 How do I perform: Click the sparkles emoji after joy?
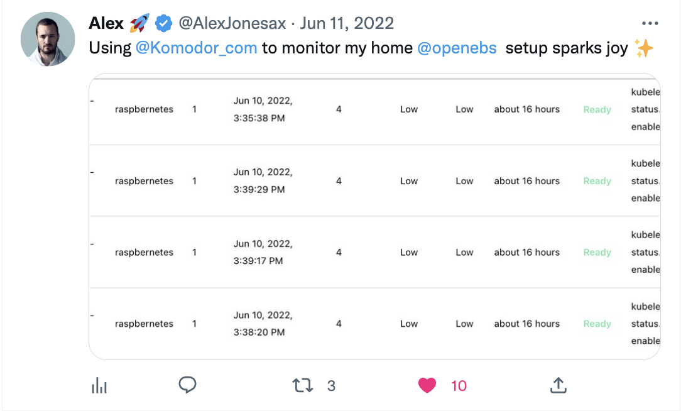(644, 48)
